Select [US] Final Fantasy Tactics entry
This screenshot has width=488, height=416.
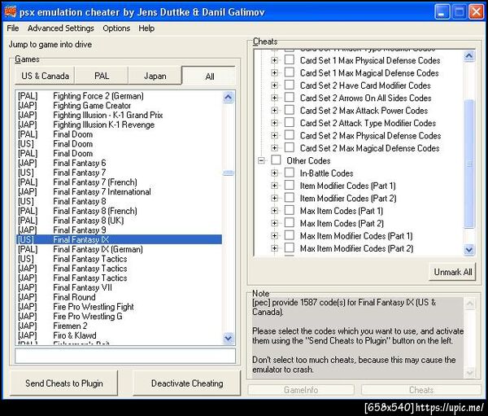pyautogui.click(x=120, y=259)
